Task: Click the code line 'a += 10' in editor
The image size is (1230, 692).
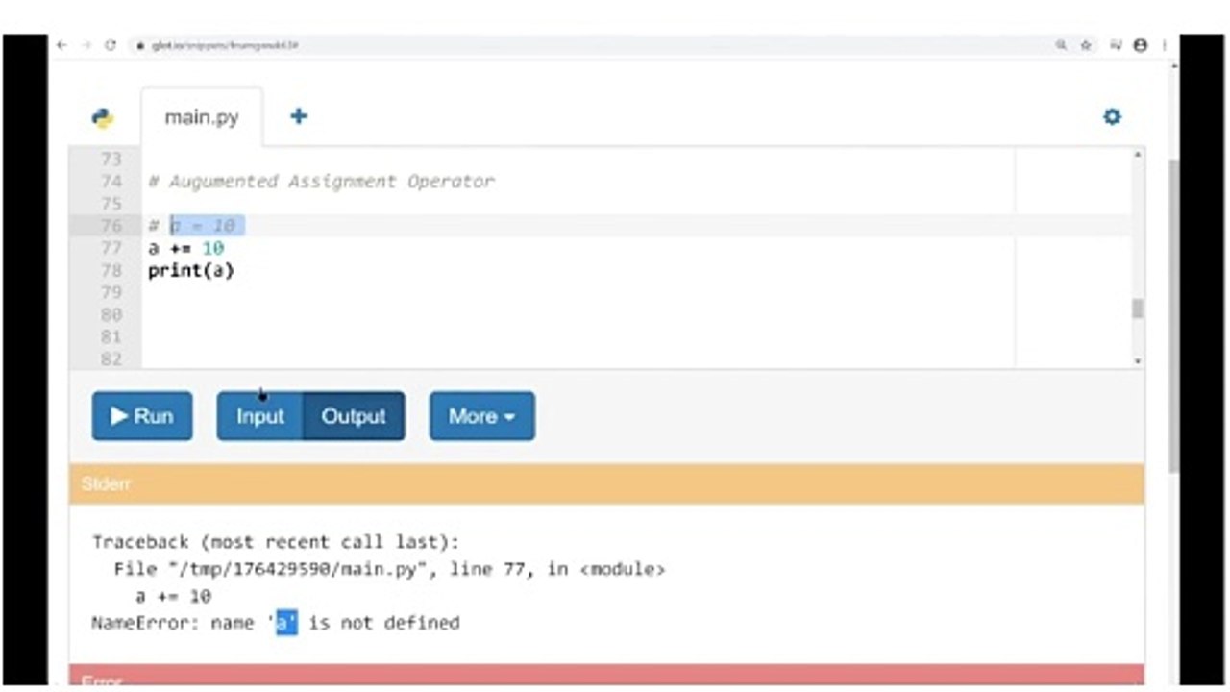Action: pos(185,248)
